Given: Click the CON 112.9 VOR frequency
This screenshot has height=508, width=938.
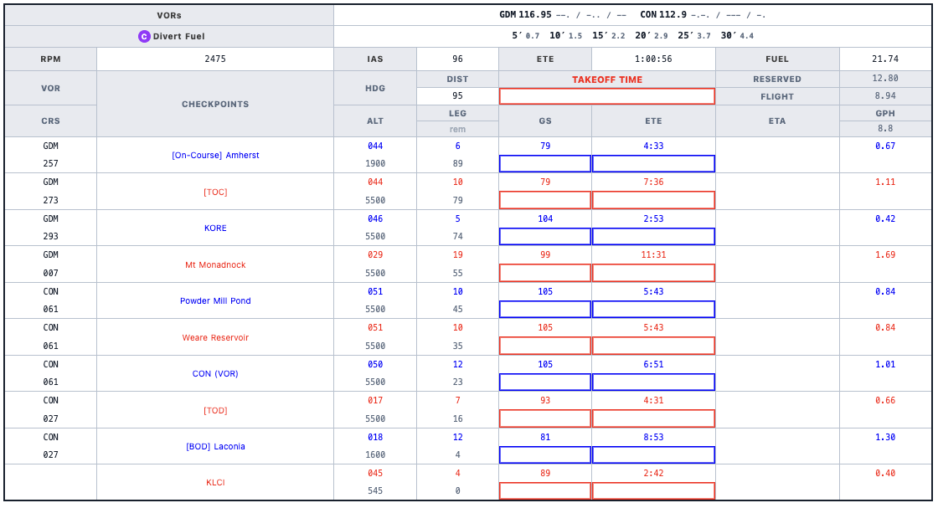Looking at the screenshot, I should 663,14.
